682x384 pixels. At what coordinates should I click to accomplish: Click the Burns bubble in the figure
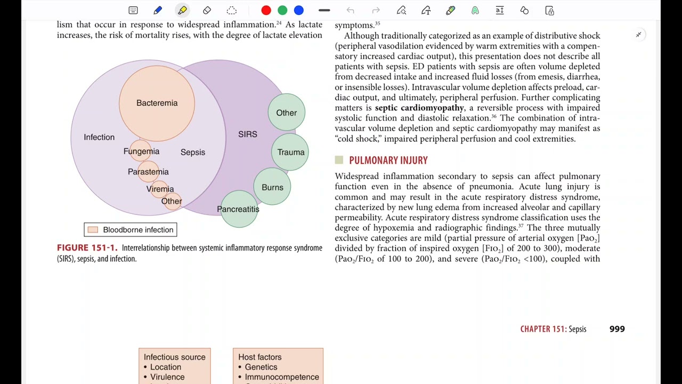coord(272,187)
